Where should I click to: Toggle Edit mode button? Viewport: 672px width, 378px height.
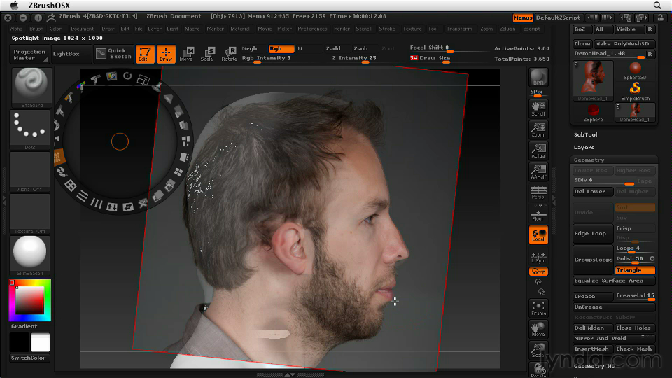click(145, 54)
